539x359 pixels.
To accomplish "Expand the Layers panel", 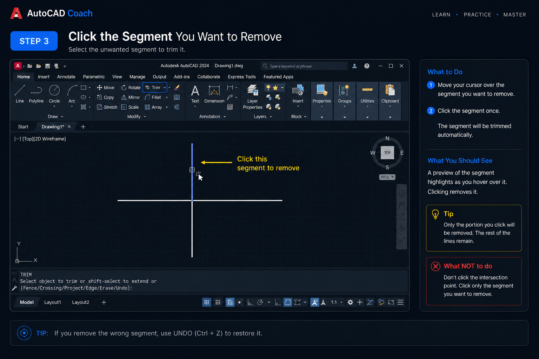I will coord(263,116).
